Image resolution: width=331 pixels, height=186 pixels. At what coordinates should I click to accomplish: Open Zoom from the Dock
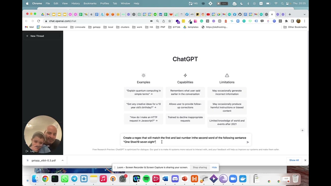pos(233,179)
